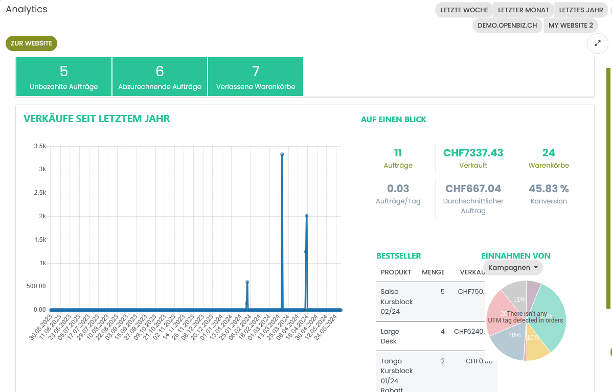Click the Large Desk bestseller row
The height and width of the screenshot is (392, 612).
point(429,336)
